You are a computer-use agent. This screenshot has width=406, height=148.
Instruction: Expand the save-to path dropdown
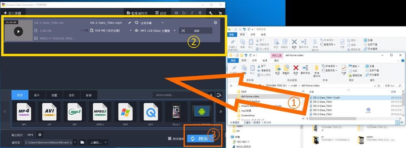75,142
